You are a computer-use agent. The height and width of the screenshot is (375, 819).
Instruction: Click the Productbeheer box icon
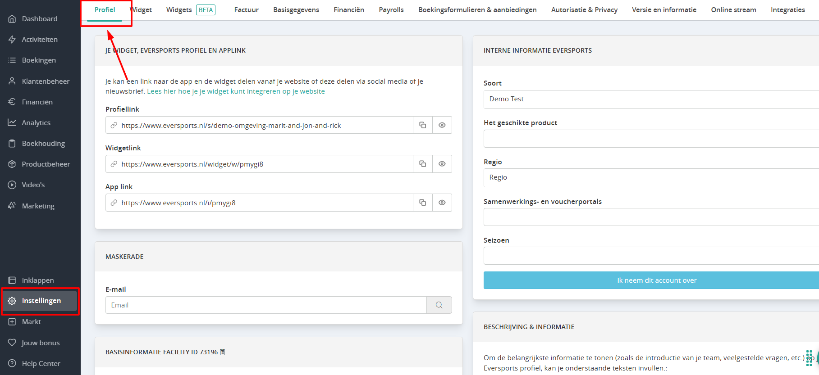[x=12, y=164]
